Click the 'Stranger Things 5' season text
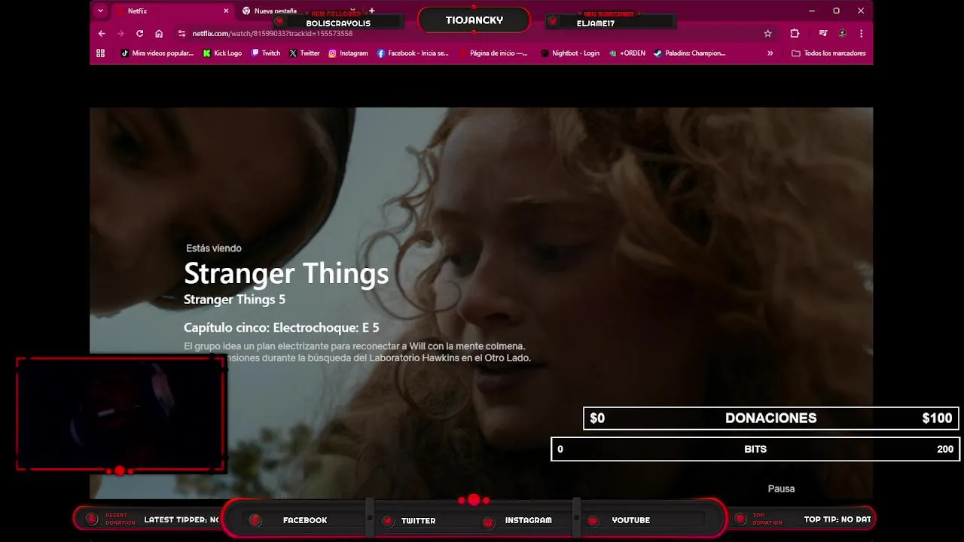The image size is (964, 542). (x=234, y=300)
